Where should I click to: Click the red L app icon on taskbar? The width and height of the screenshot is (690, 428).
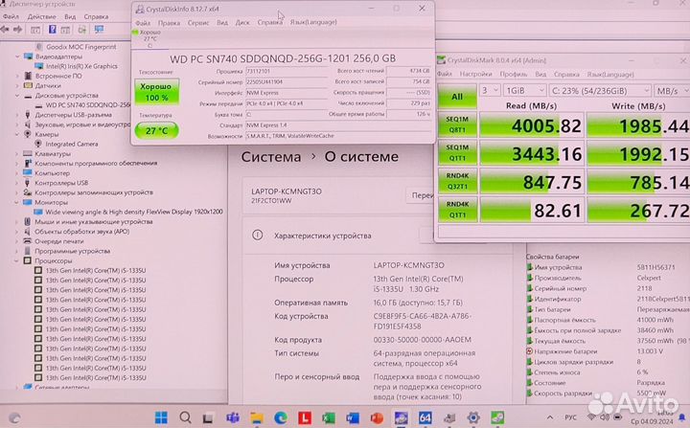coord(305,417)
